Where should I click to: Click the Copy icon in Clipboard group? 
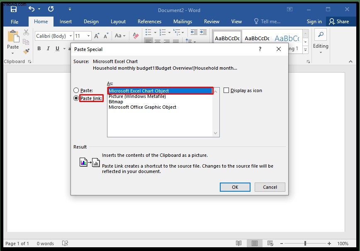click(26, 42)
